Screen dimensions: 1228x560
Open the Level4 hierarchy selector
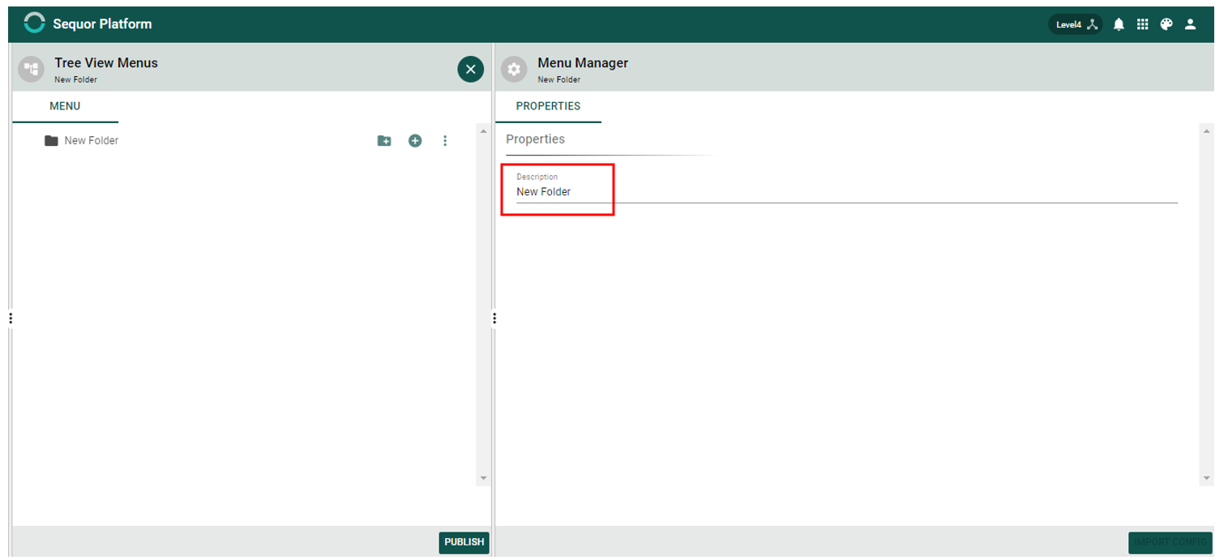1076,24
